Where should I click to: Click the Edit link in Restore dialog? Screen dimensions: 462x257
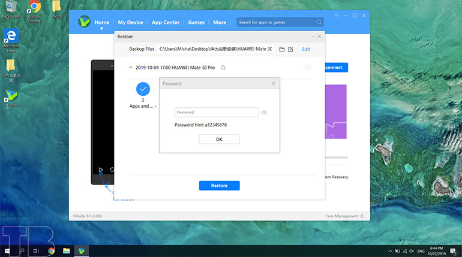[306, 49]
